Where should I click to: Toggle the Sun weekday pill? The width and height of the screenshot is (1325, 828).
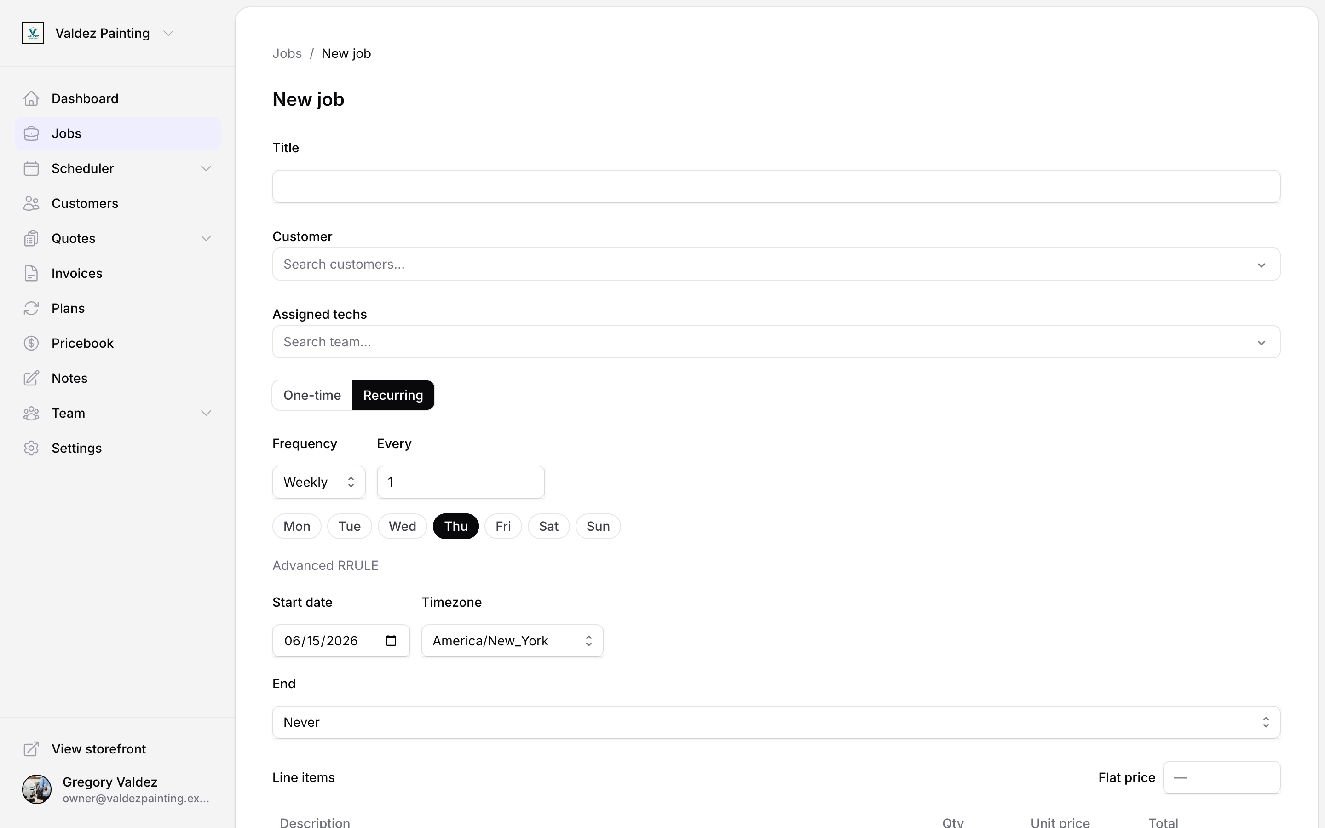[598, 526]
